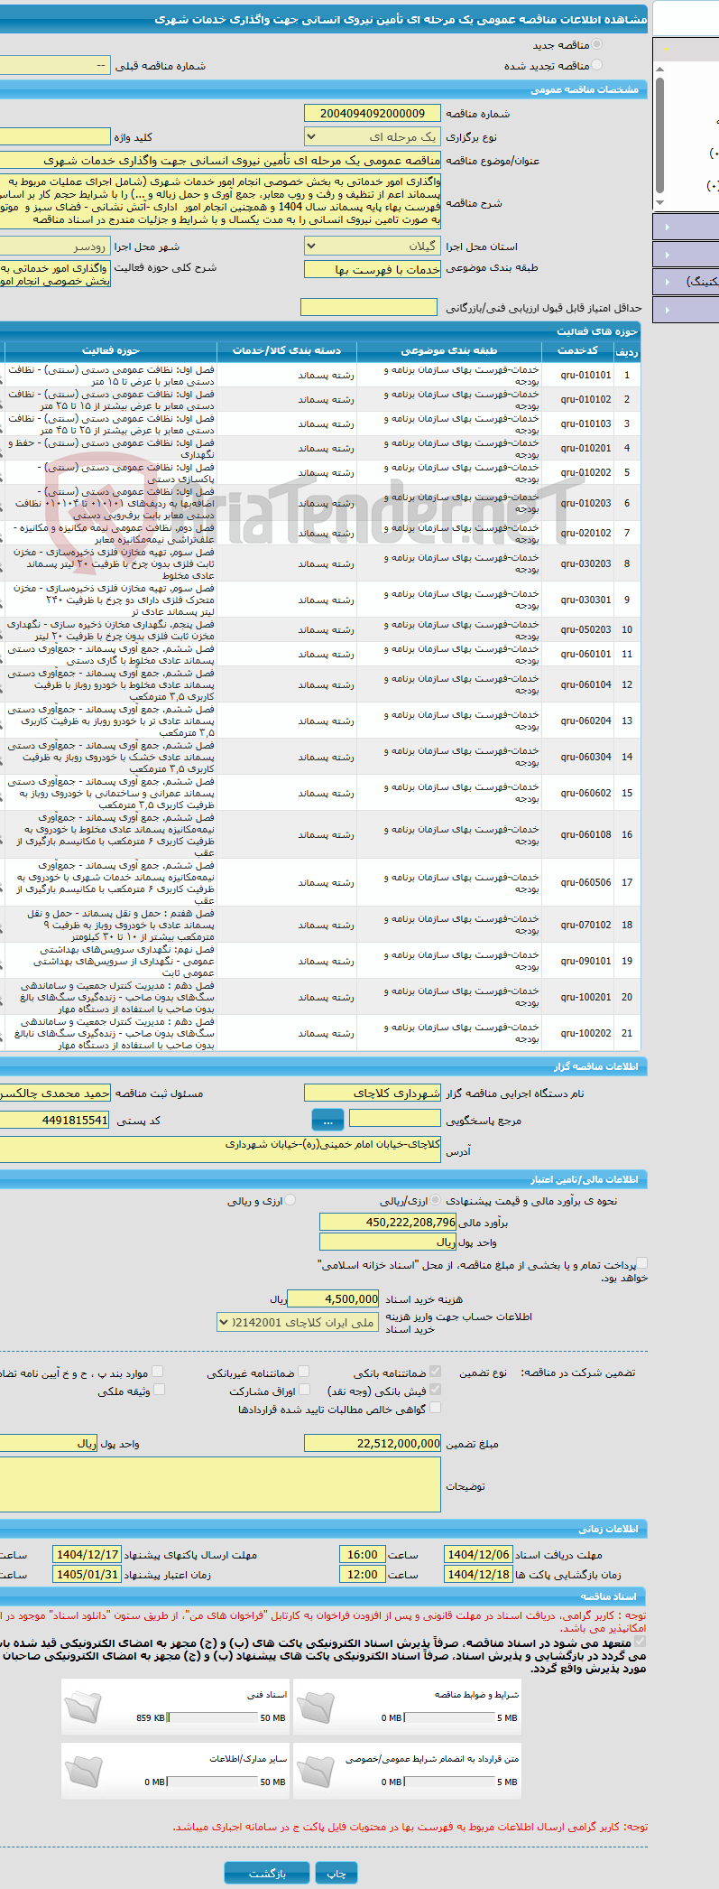Toggle the ضمانتنامه بانکی checkbox
Screen dimensions: 719x1889
[x=435, y=1372]
